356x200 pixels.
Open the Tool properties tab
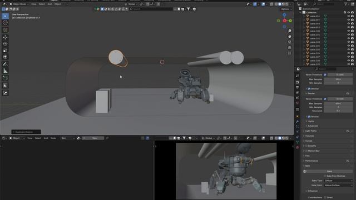[x=298, y=76]
